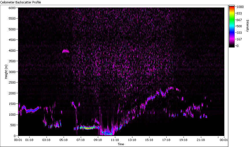
Task: Click the 2000 height axis tick label
Action: [12, 93]
